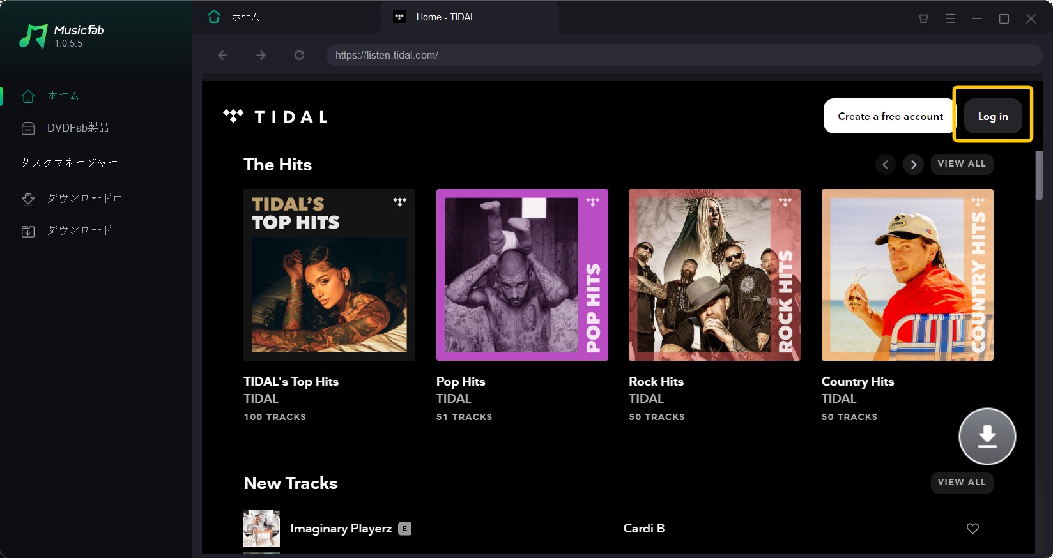
Task: Click the Cardi B artist link
Action: pyautogui.click(x=644, y=529)
